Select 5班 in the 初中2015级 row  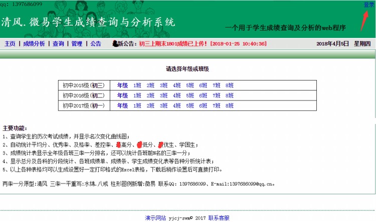pyautogui.click(x=190, y=85)
